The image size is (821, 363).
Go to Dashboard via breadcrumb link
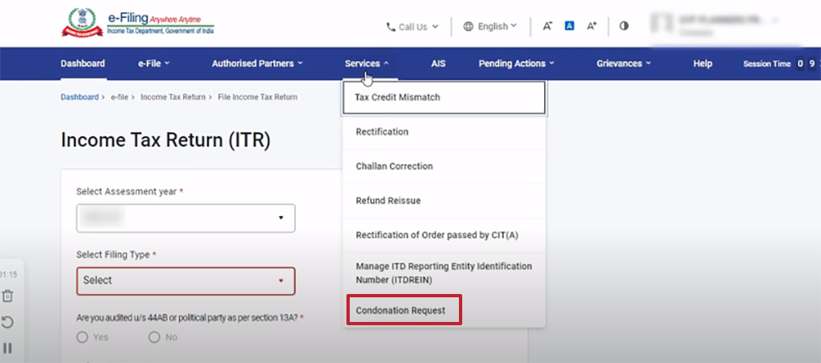(79, 97)
